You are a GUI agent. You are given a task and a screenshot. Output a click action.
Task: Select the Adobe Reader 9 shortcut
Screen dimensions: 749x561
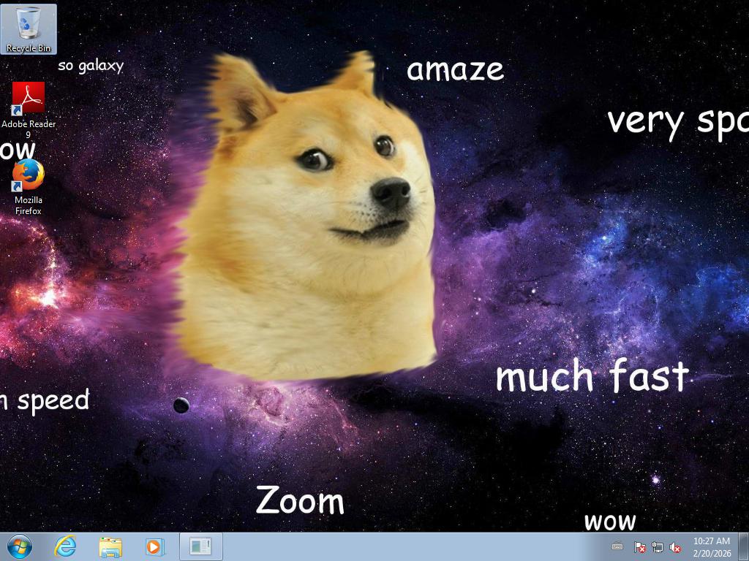(29, 99)
